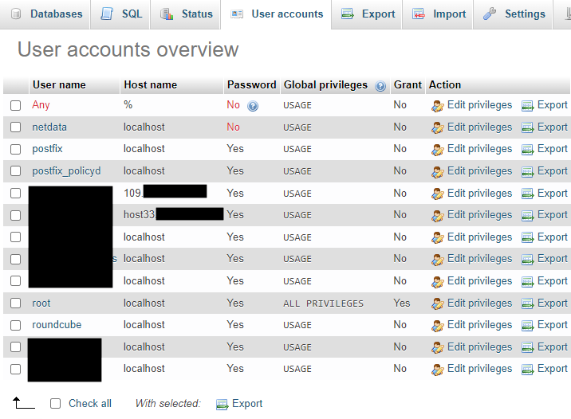The height and width of the screenshot is (419, 571).
Task: Open the root user link
Action: coord(41,303)
